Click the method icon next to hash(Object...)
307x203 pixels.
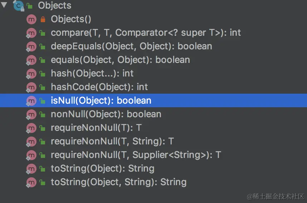(31, 74)
